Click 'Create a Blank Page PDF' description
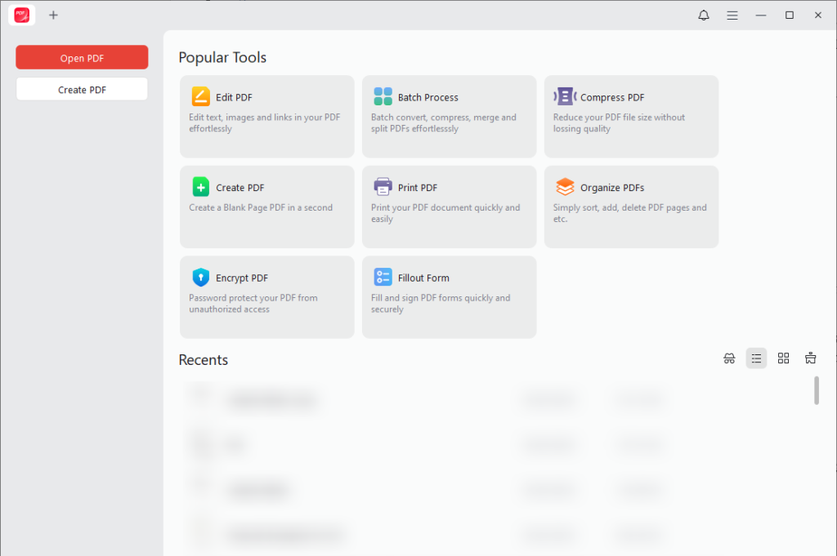The image size is (837, 556). click(x=261, y=208)
